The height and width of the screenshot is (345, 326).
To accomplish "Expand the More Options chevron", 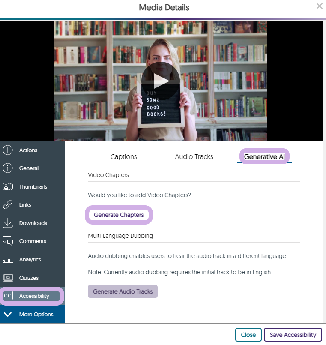I will [8, 315].
